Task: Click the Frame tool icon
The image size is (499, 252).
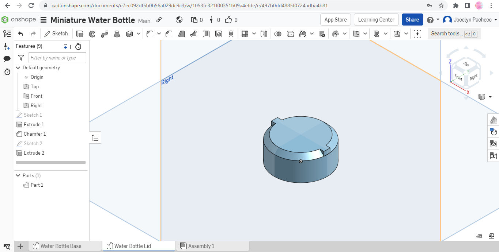Action: [x=377, y=34]
